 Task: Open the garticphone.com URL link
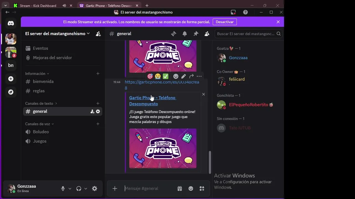tap(162, 85)
